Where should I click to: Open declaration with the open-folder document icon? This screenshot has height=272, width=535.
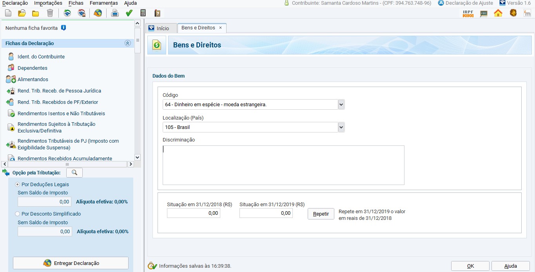click(x=22, y=13)
